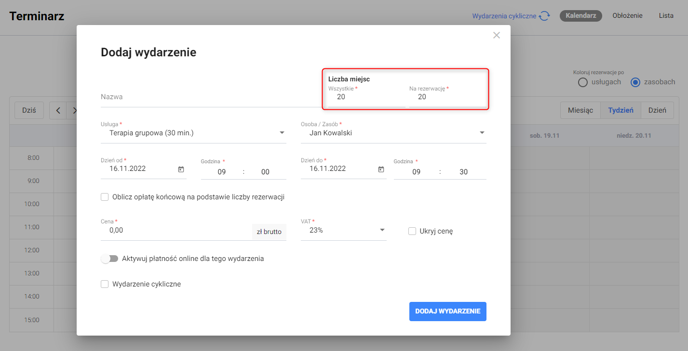Select the usługach coloring radio button

pos(583,82)
